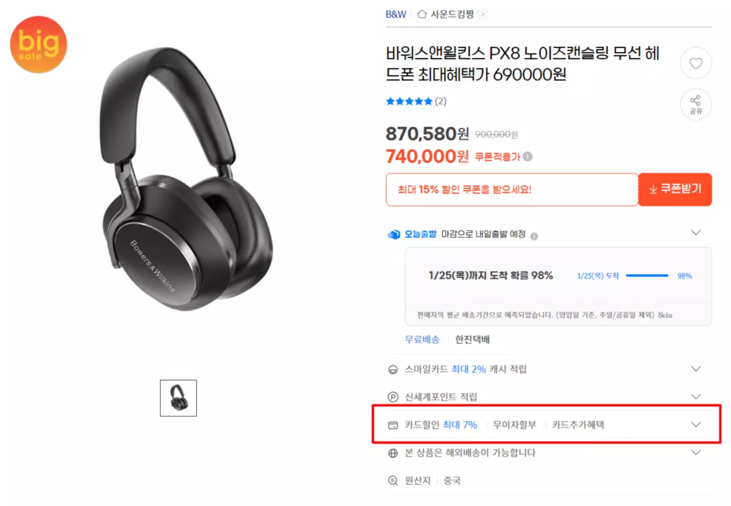
Task: Click the globe icon for overseas shipping
Action: click(x=393, y=453)
